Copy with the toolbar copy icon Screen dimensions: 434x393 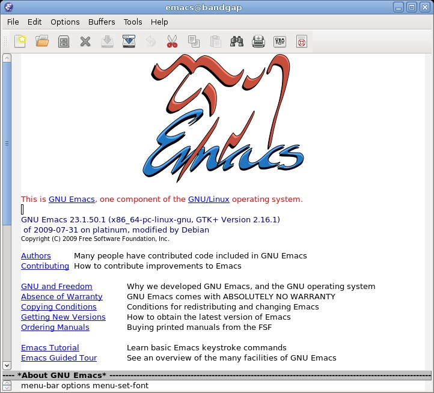coord(194,41)
